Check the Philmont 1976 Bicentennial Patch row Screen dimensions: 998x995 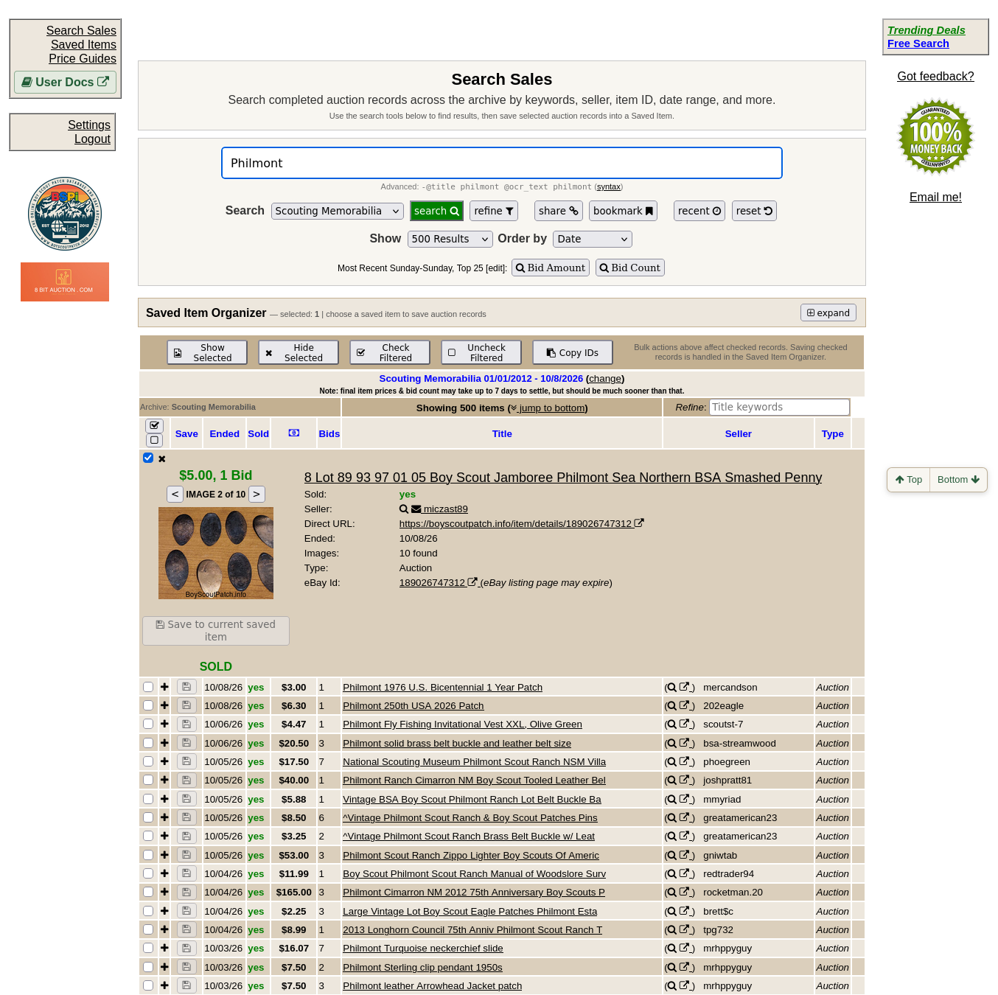(x=148, y=687)
